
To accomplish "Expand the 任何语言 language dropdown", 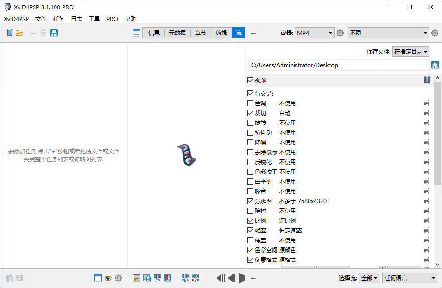I will (x=410, y=278).
